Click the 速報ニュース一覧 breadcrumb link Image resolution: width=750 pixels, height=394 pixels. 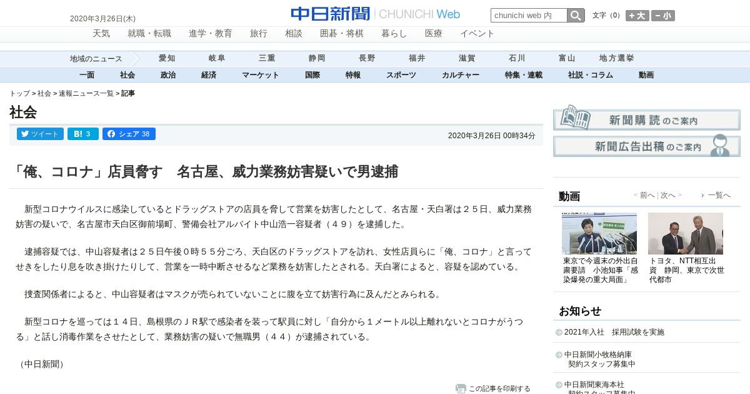[x=86, y=93]
